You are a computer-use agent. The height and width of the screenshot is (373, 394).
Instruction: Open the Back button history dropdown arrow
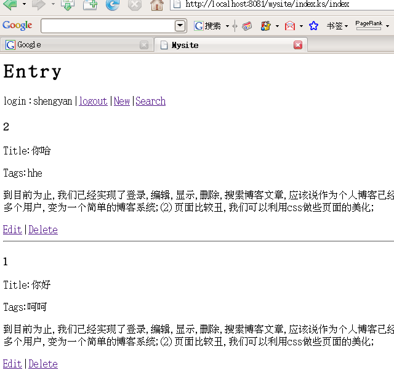coord(24,4)
